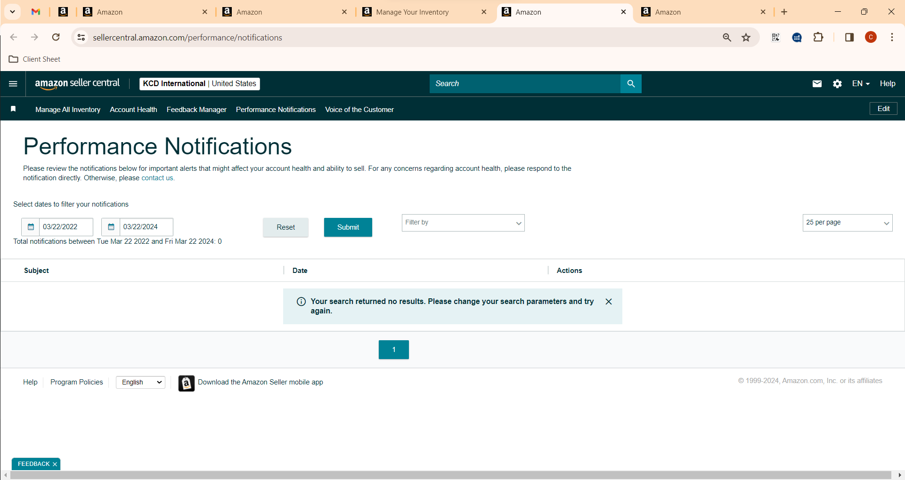This screenshot has height=480, width=905.
Task: Click the start date field 03/22/2022
Action: coord(66,227)
